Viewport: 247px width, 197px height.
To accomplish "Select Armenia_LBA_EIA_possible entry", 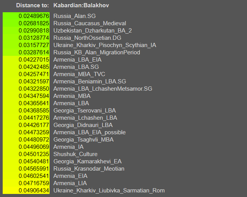I will pyautogui.click(x=90, y=132).
